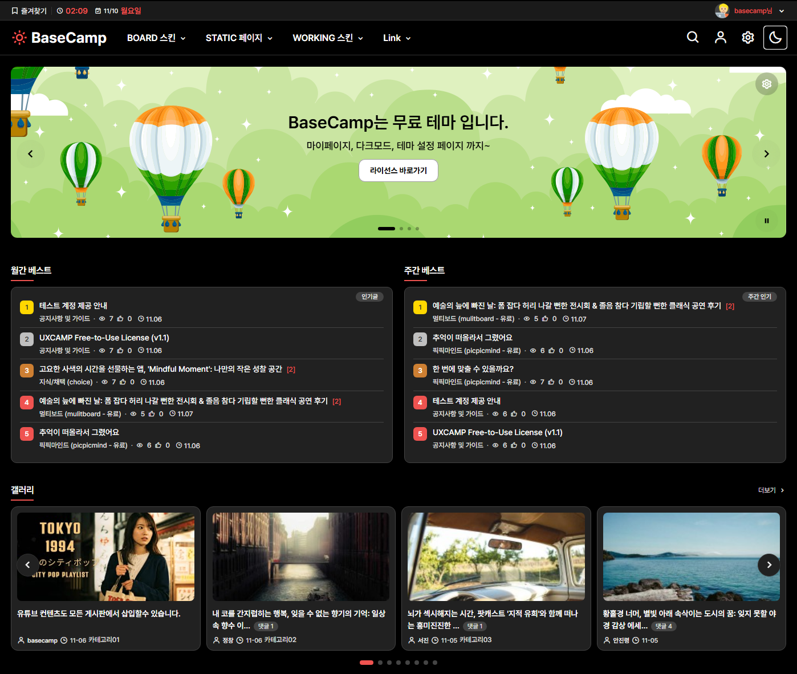Expand the BOARD 스킨 dropdown

click(x=156, y=38)
